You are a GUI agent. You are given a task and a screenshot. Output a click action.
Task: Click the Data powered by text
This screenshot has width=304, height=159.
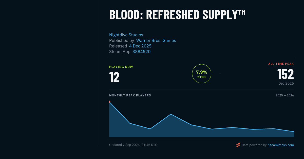pos(254,145)
